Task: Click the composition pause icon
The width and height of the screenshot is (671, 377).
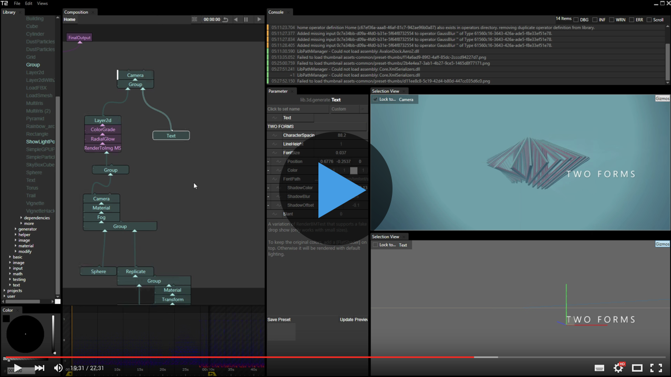Action: 246,19
